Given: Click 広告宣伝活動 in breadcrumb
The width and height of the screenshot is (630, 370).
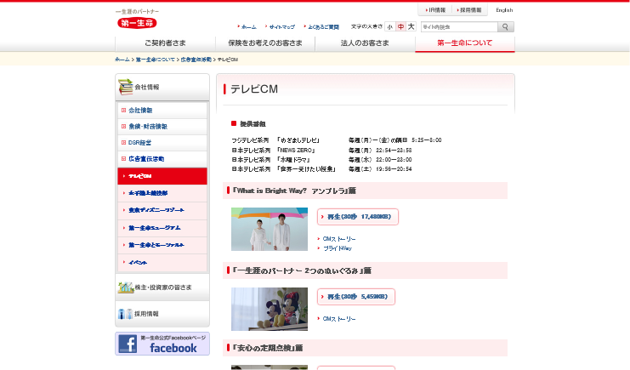Looking at the screenshot, I should (196, 60).
